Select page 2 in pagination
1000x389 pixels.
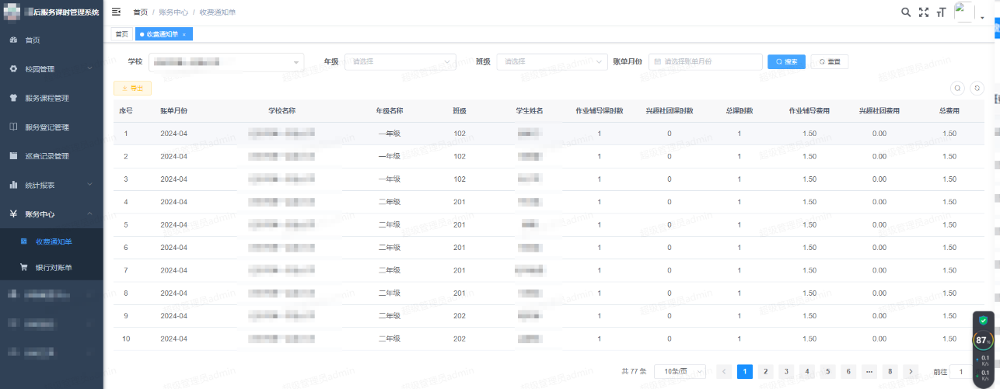(765, 371)
